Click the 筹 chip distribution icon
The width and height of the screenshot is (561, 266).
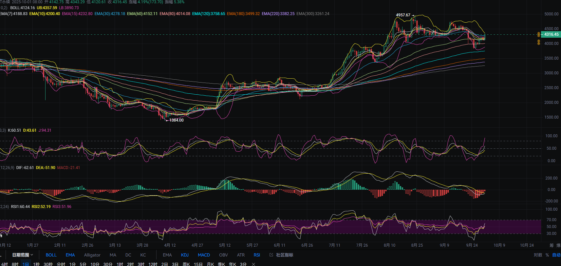coord(552,245)
